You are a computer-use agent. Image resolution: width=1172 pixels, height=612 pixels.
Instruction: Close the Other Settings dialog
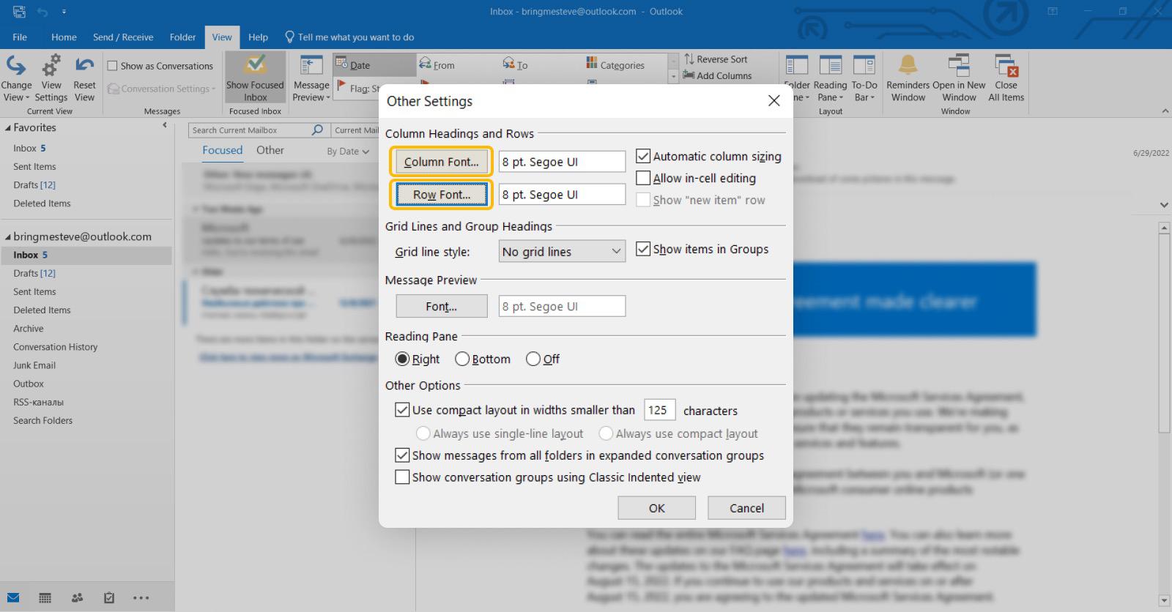click(x=774, y=101)
